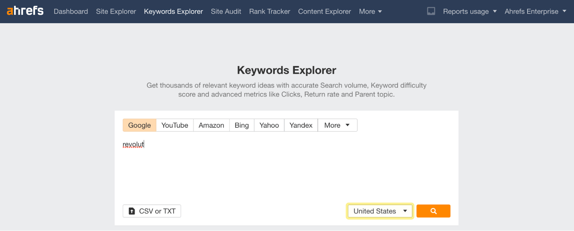
Task: Open Rank Tracker
Action: tap(269, 11)
